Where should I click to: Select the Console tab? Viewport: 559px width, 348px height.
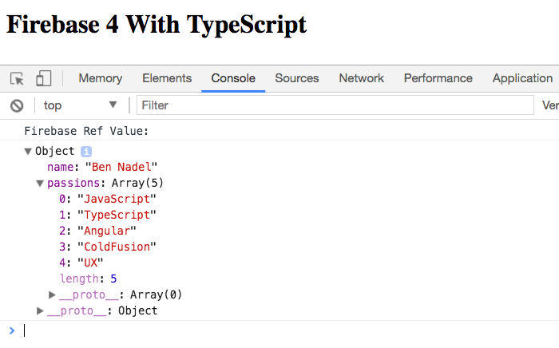[x=233, y=78]
